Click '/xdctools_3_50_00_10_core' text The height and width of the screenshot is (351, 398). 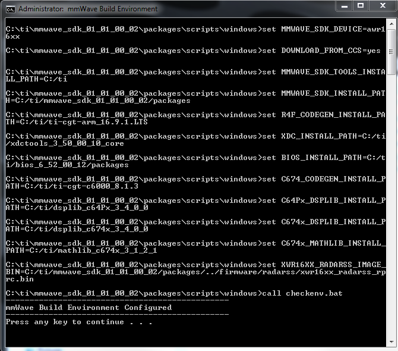click(x=65, y=143)
